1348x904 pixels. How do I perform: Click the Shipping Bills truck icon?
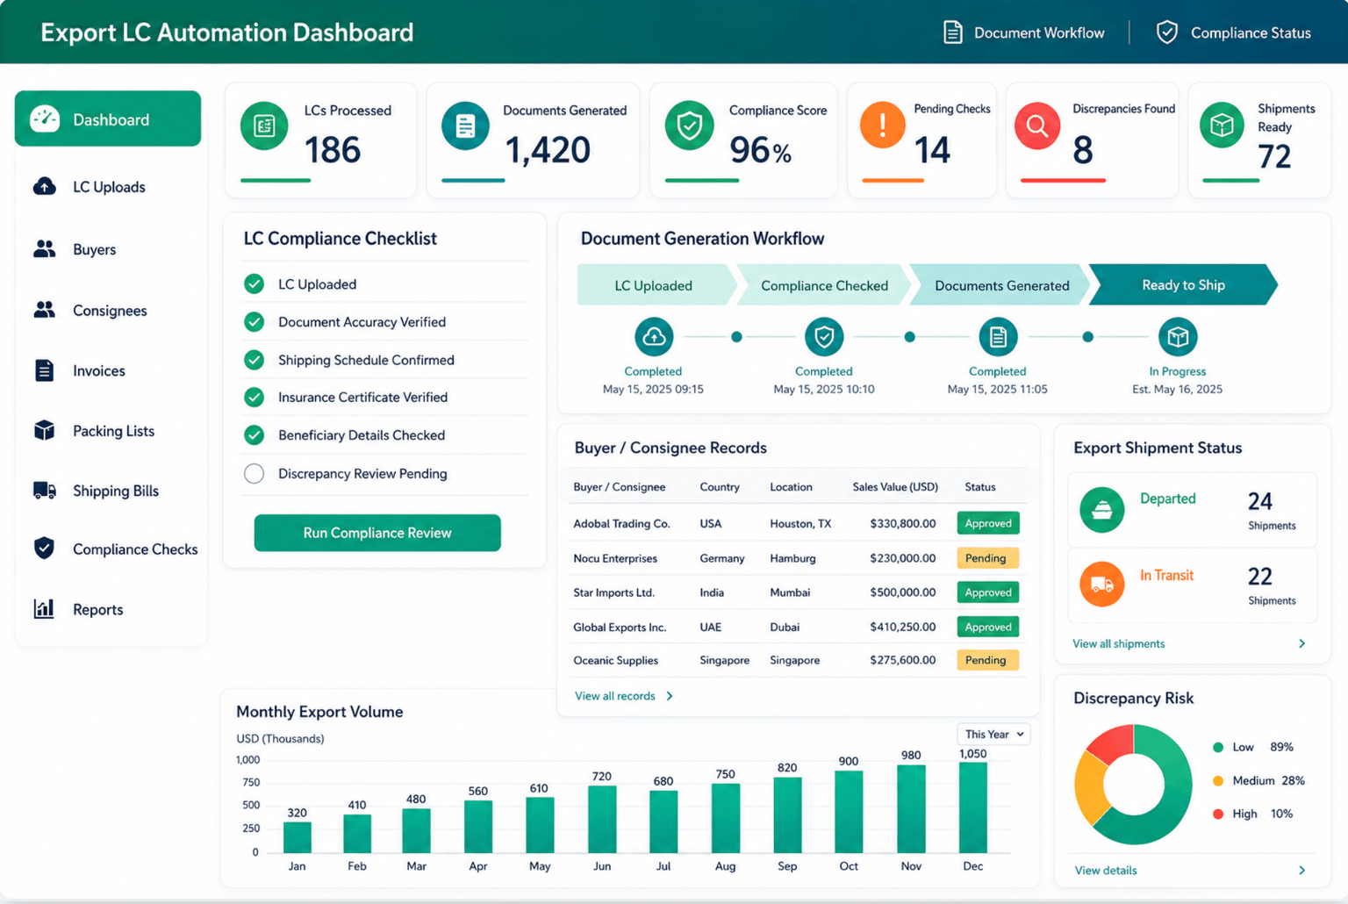[x=45, y=491]
